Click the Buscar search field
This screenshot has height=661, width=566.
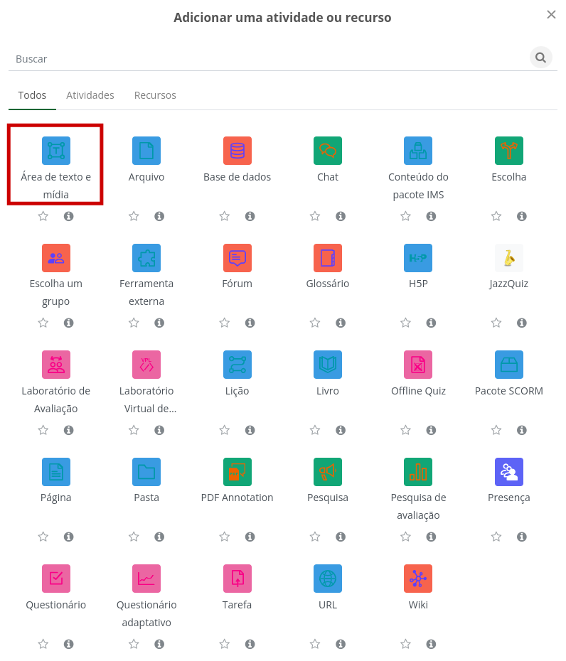pyautogui.click(x=269, y=58)
